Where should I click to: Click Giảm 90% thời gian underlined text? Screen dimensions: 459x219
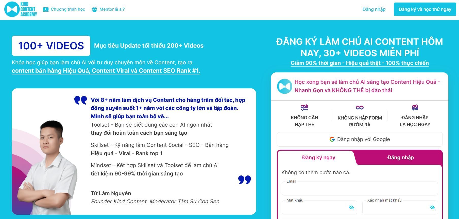360,63
